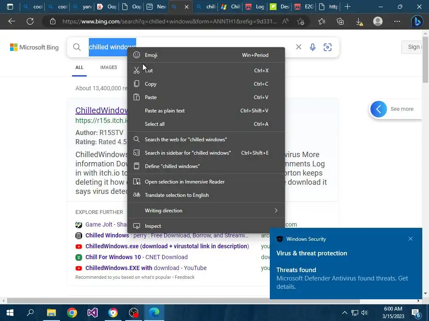The width and height of the screenshot is (429, 321).
Task: Open Visual Studio from taskbar
Action: (93, 313)
